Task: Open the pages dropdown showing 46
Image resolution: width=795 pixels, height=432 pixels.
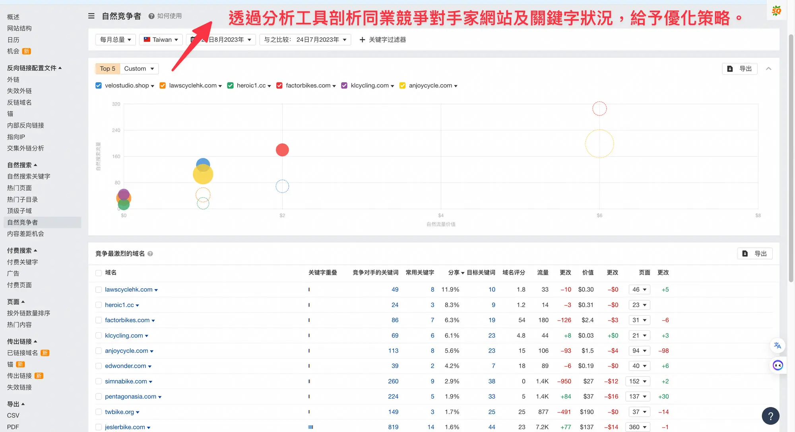Action: (x=639, y=290)
